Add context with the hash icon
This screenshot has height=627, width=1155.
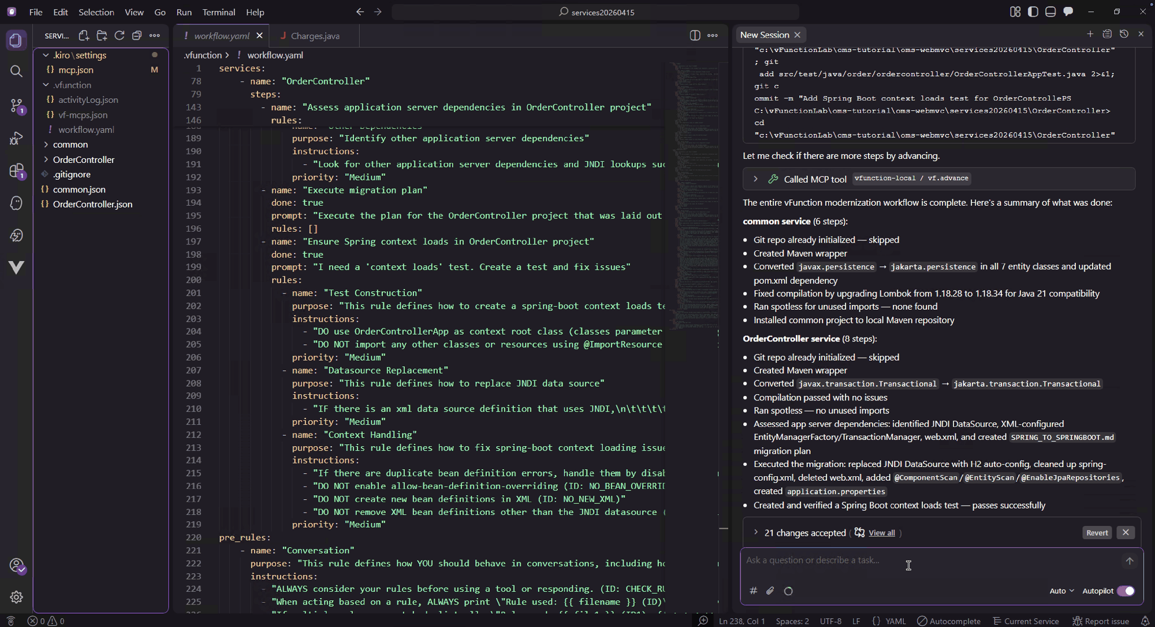pos(753,591)
